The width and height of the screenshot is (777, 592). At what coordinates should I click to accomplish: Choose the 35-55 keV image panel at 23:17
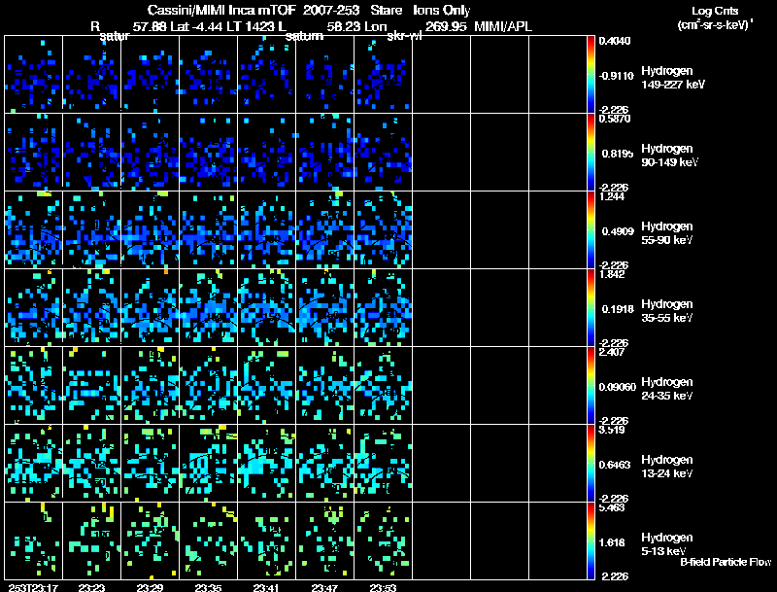coord(33,308)
